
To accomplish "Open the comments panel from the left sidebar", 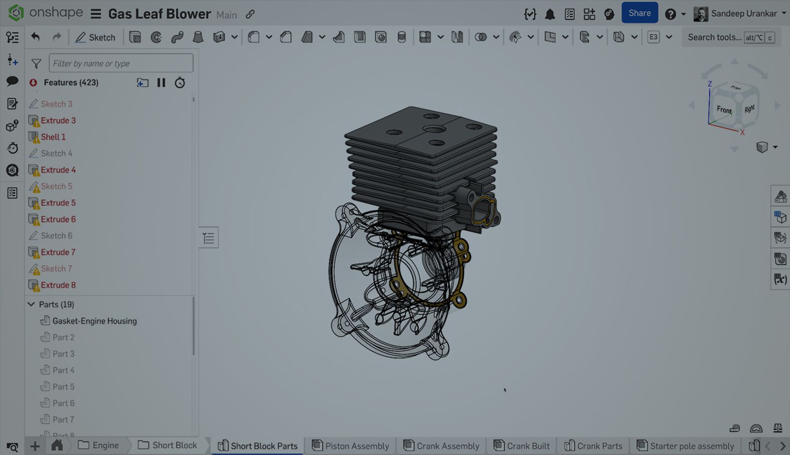I will (x=12, y=82).
